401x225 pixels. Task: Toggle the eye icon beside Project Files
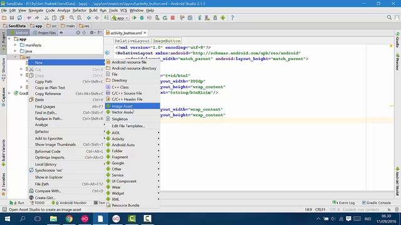click(x=61, y=32)
